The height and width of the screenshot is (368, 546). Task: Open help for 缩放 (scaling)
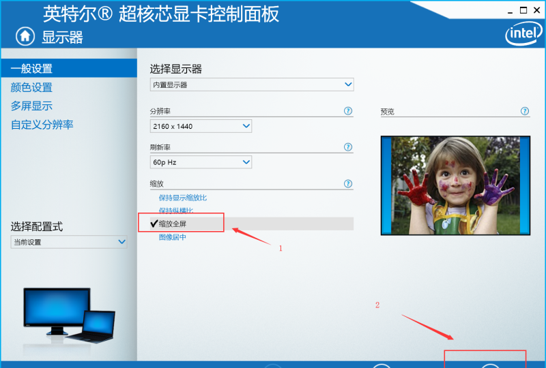point(348,183)
